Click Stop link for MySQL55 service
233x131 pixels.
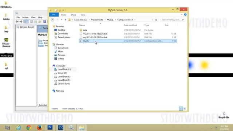40,40
